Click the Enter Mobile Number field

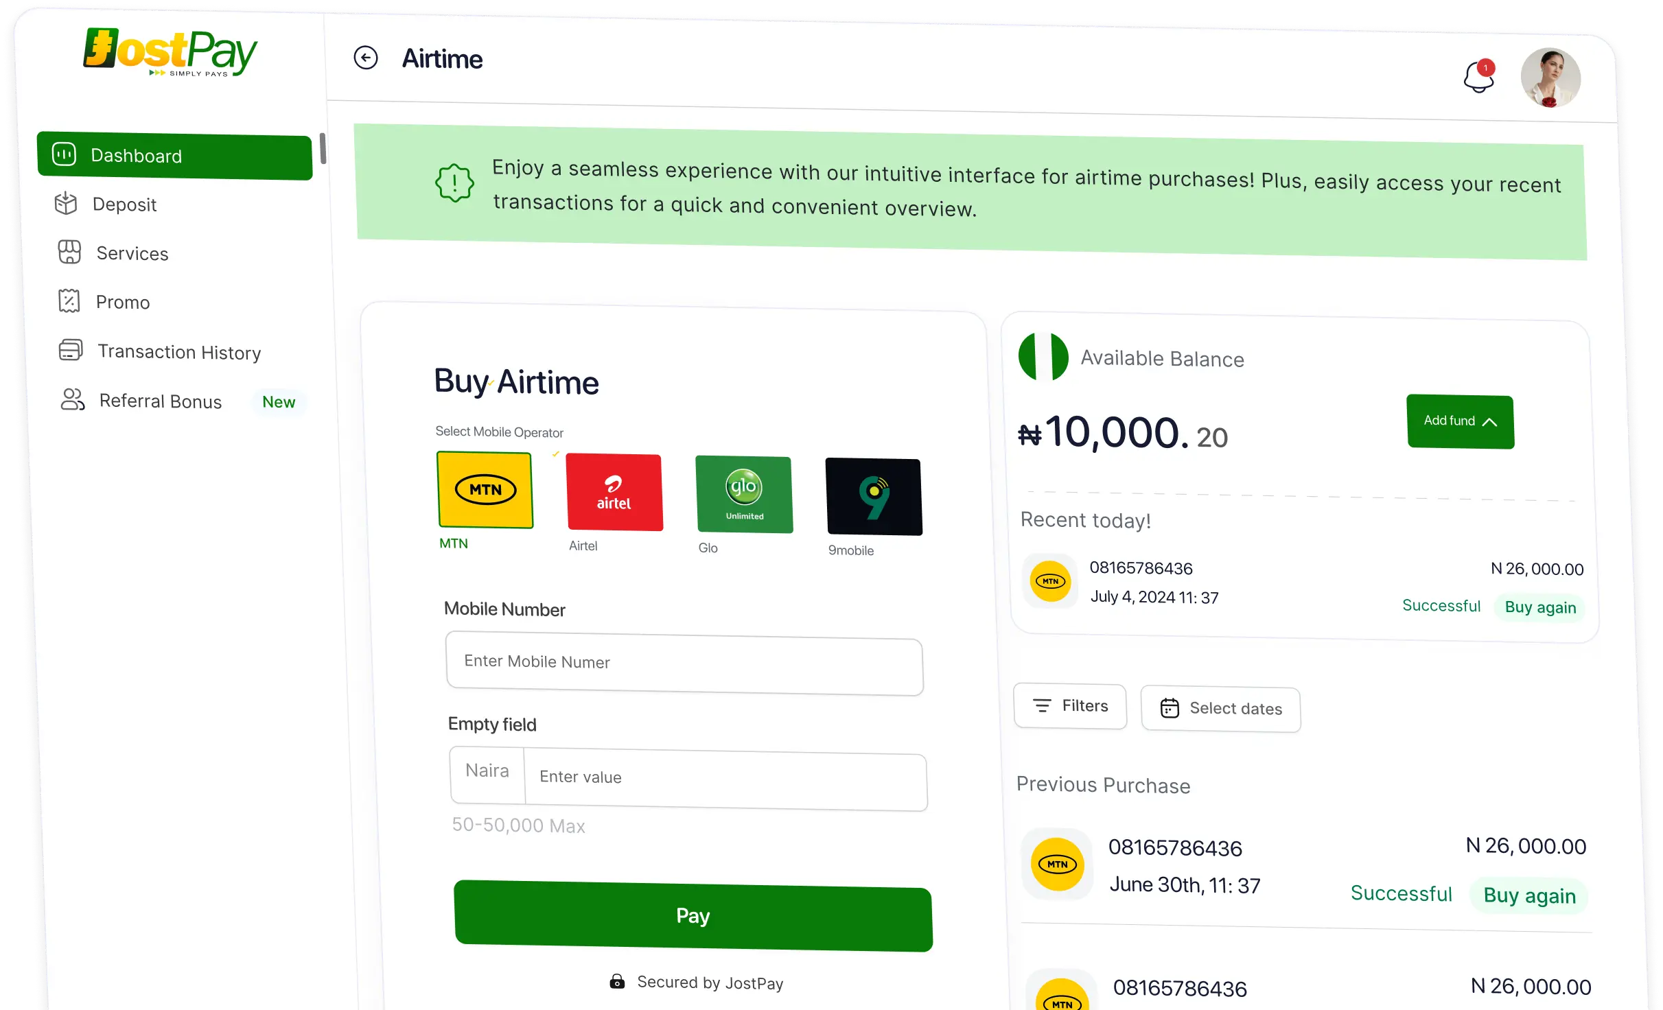tap(684, 663)
